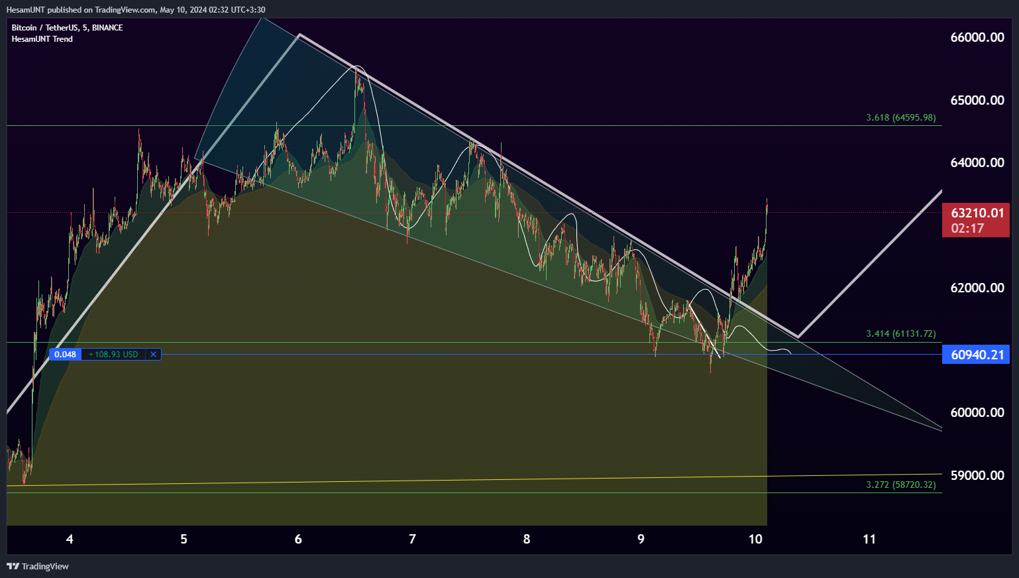Click the 62000.00 price axis value
The height and width of the screenshot is (578, 1019).
(x=977, y=288)
